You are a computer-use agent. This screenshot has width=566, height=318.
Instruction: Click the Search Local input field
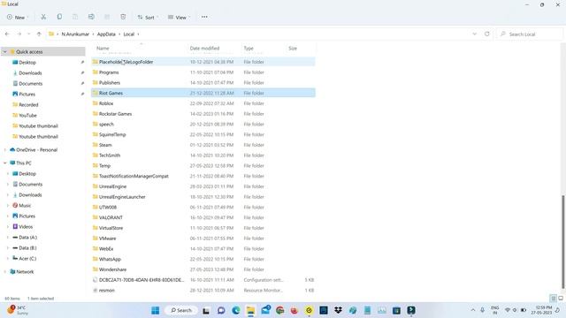[529, 34]
